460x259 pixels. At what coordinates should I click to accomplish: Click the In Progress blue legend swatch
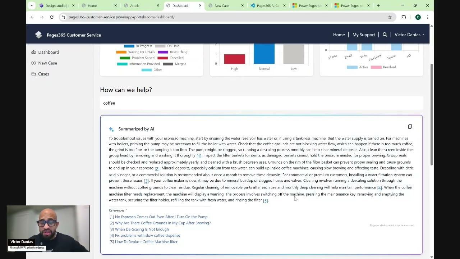pos(129,46)
